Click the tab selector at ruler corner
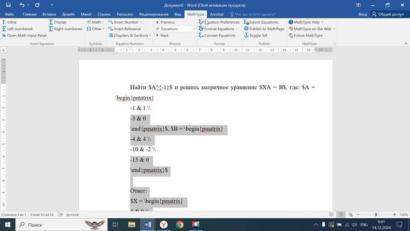The width and height of the screenshot is (410, 231). click(x=3, y=50)
